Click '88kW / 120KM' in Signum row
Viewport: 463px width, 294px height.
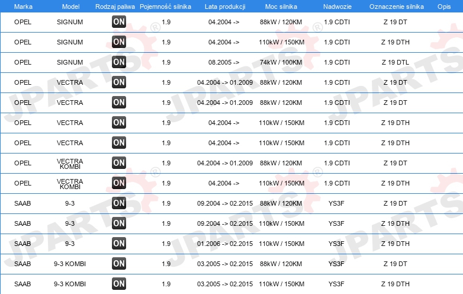tap(281, 22)
